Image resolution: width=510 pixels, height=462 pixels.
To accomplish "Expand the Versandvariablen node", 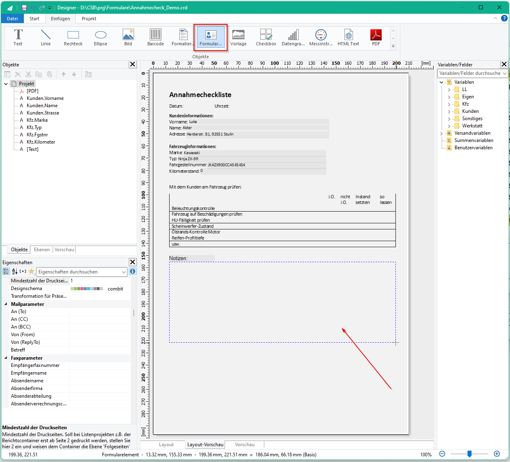I will click(x=441, y=133).
